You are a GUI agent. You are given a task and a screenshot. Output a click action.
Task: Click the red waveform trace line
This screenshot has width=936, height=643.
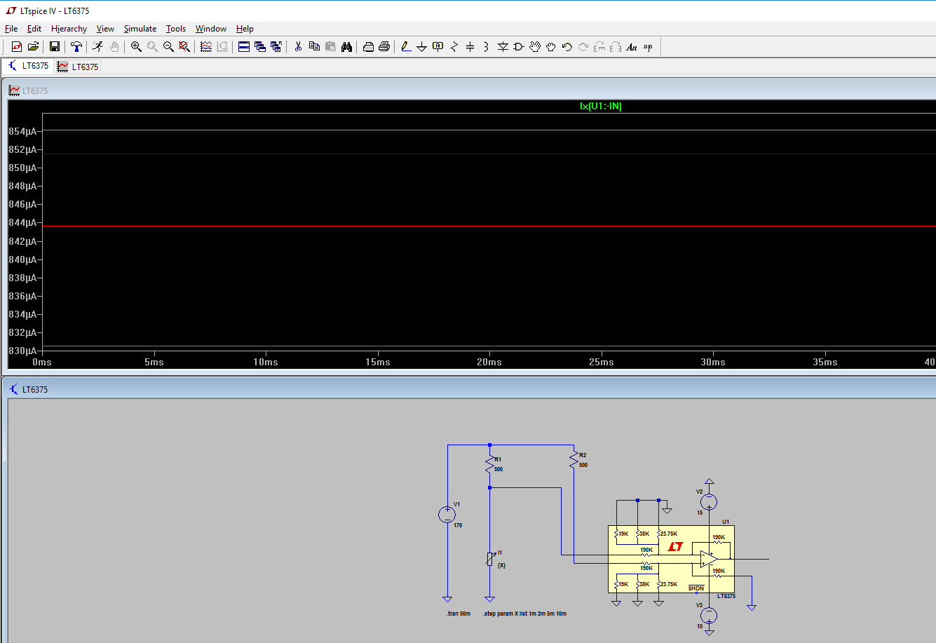pos(489,226)
